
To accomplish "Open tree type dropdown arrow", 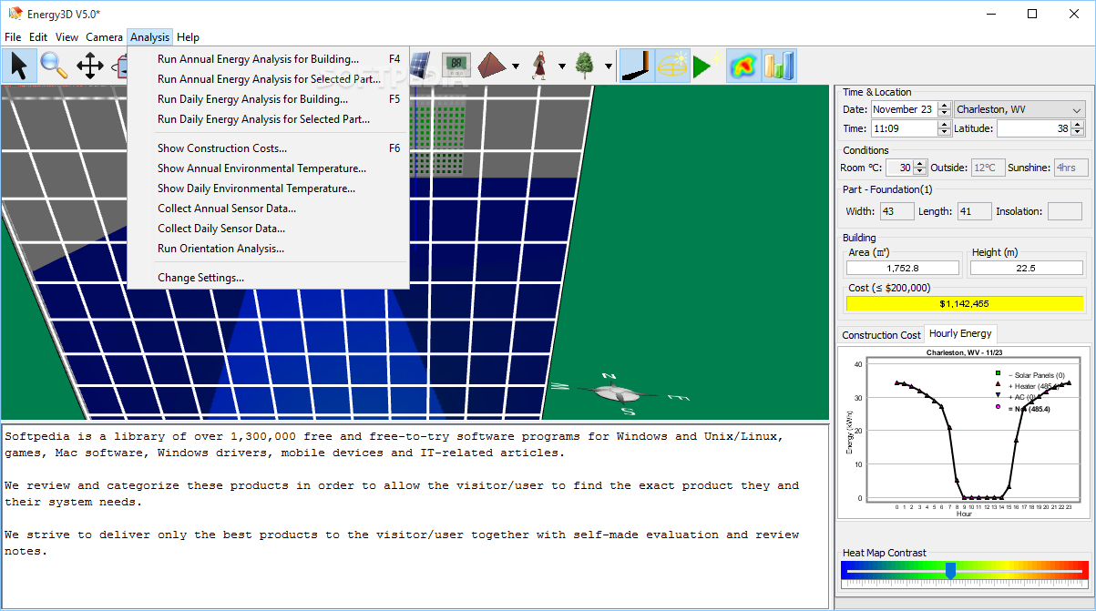I will 607,66.
